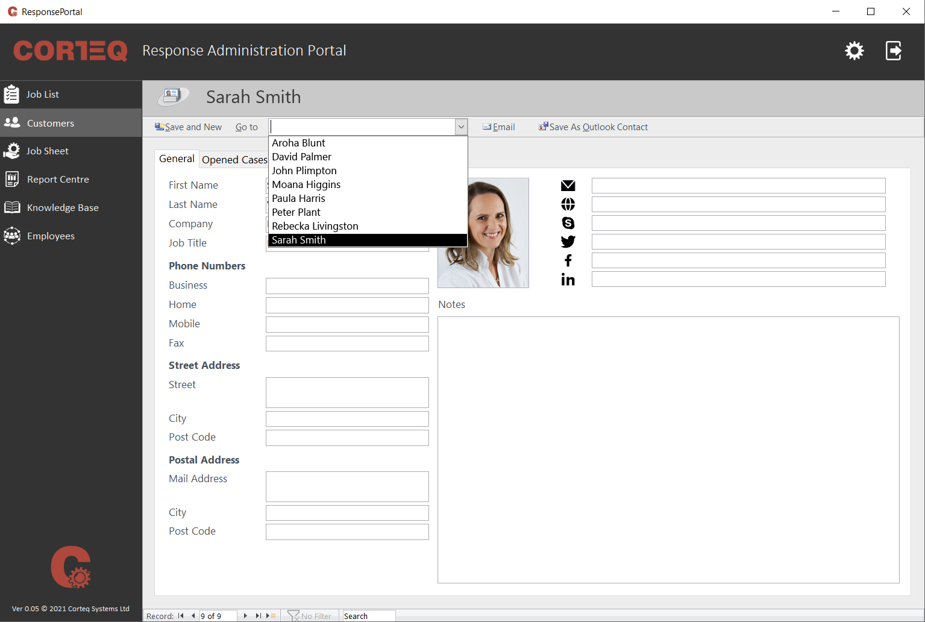Click the Mobile phone field
Image resolution: width=925 pixels, height=622 pixels.
click(347, 324)
